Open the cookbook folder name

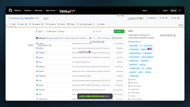tap(42, 53)
